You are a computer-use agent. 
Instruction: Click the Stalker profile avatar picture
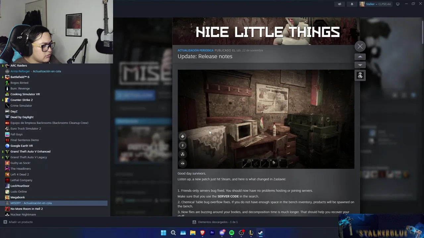pos(362,4)
